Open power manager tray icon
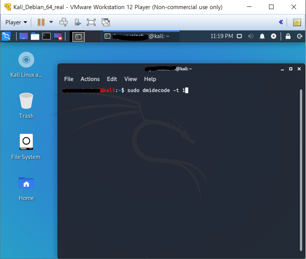This screenshot has width=306, height=259. [x=274, y=36]
